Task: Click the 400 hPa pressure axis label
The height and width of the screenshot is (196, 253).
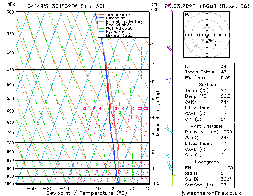Action: [x=11, y=53]
